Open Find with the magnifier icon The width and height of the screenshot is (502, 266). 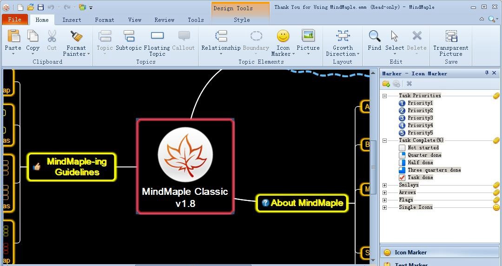pos(374,36)
